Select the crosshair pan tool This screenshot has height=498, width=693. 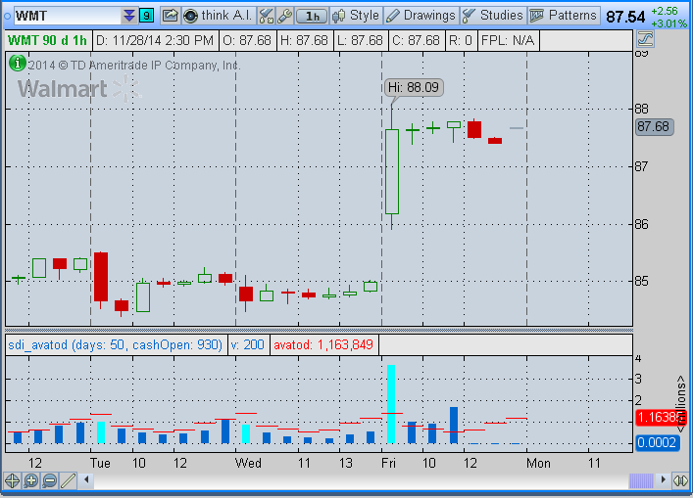tap(12, 480)
